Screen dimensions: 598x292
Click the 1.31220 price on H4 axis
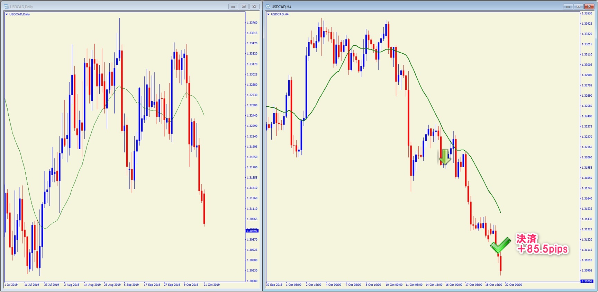pos(587,239)
